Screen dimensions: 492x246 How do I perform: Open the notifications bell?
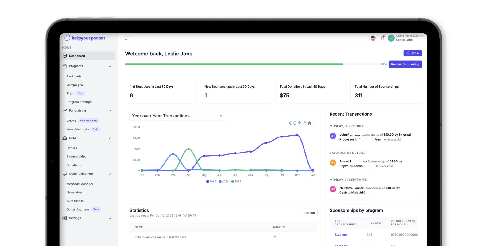(x=383, y=38)
